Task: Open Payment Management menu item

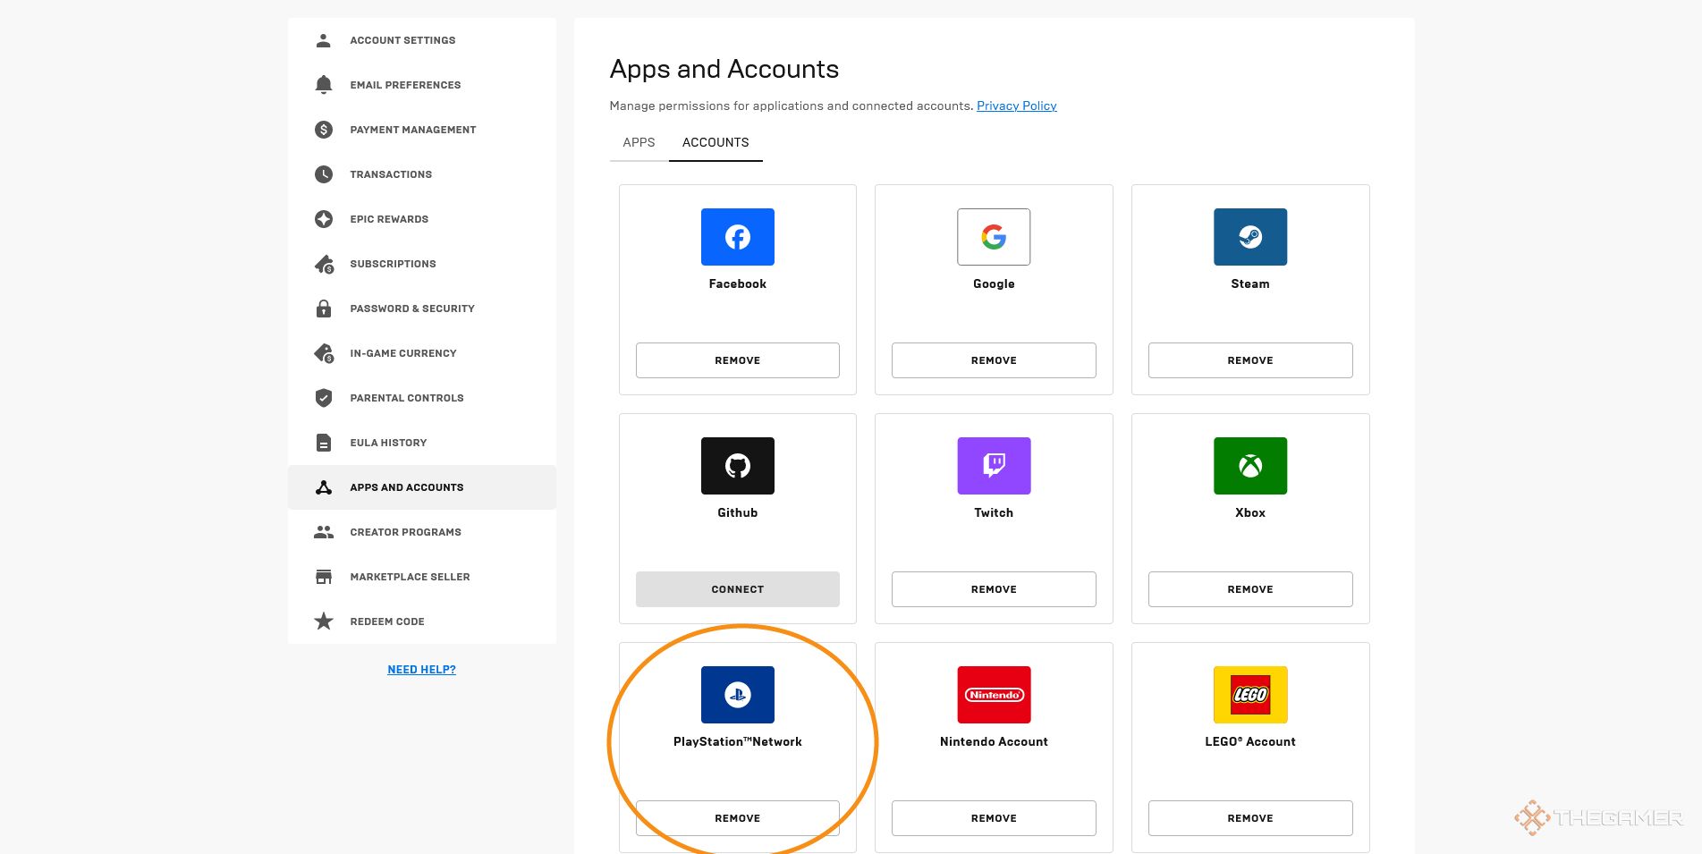Action: click(422, 130)
